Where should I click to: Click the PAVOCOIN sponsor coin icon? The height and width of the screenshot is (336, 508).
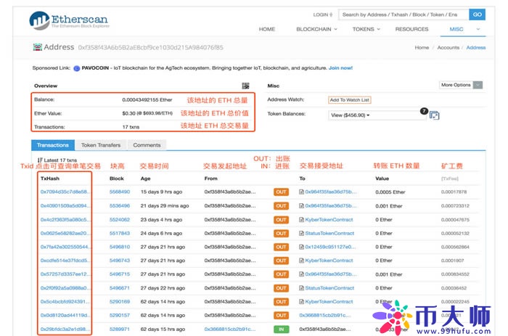[77, 68]
